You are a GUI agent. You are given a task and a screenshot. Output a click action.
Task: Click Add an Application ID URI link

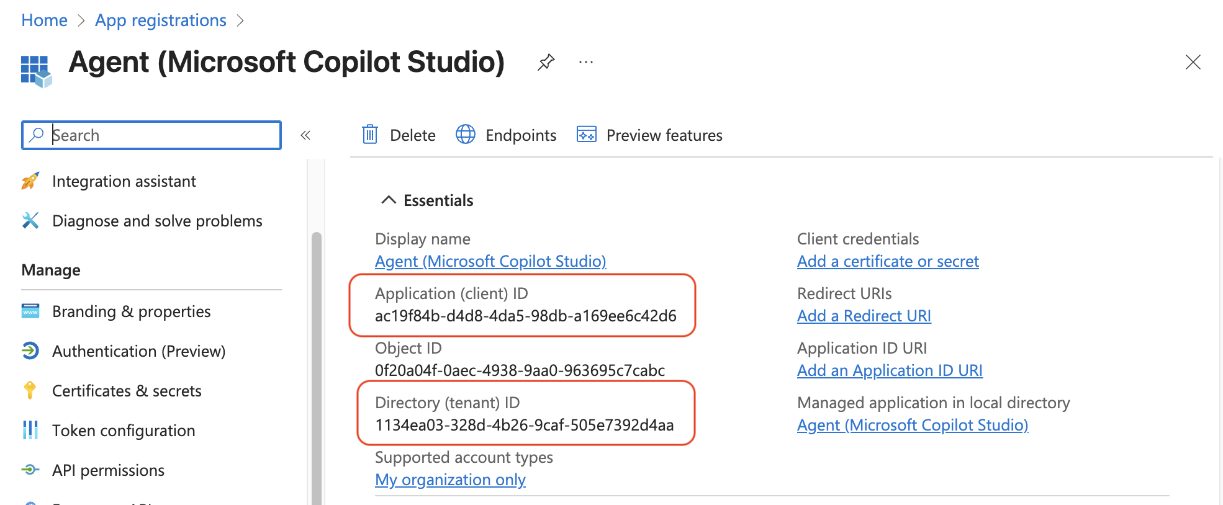(889, 370)
